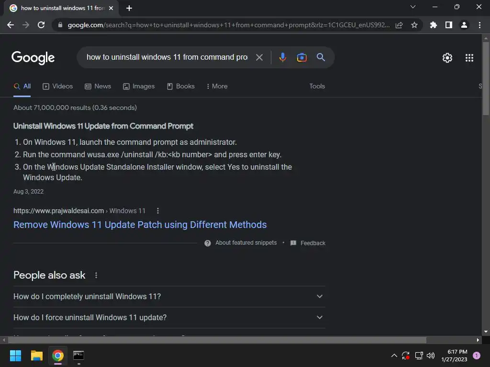Screen dimensions: 490x367
Task: Switch to News results tab
Action: point(98,86)
